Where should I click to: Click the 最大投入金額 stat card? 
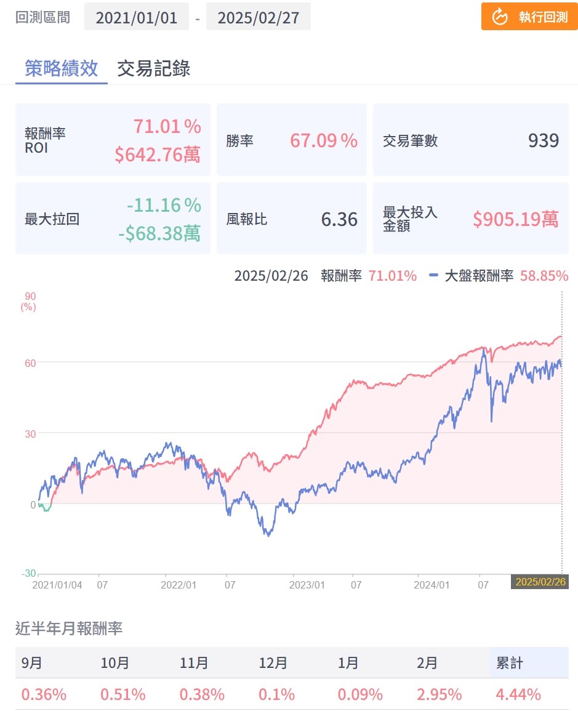tap(471, 219)
